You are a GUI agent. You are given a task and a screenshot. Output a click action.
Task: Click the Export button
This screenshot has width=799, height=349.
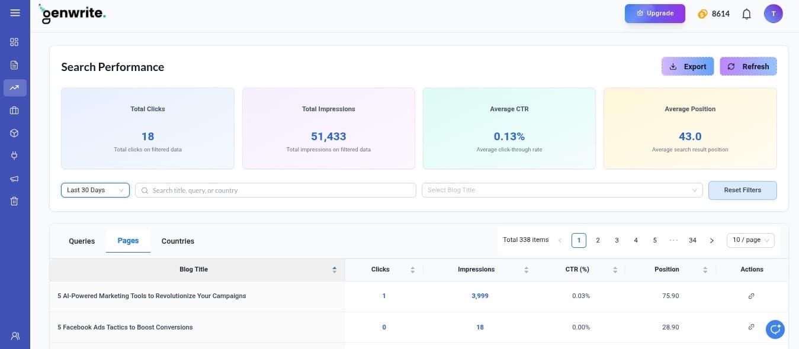click(688, 67)
